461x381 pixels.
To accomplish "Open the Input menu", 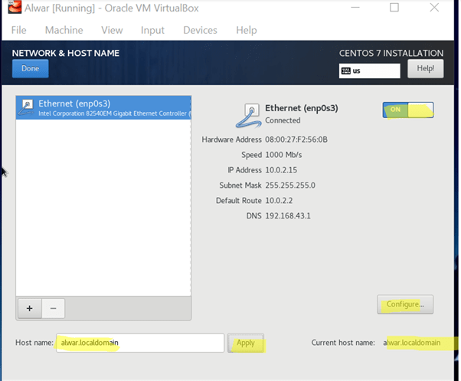I will pyautogui.click(x=152, y=30).
